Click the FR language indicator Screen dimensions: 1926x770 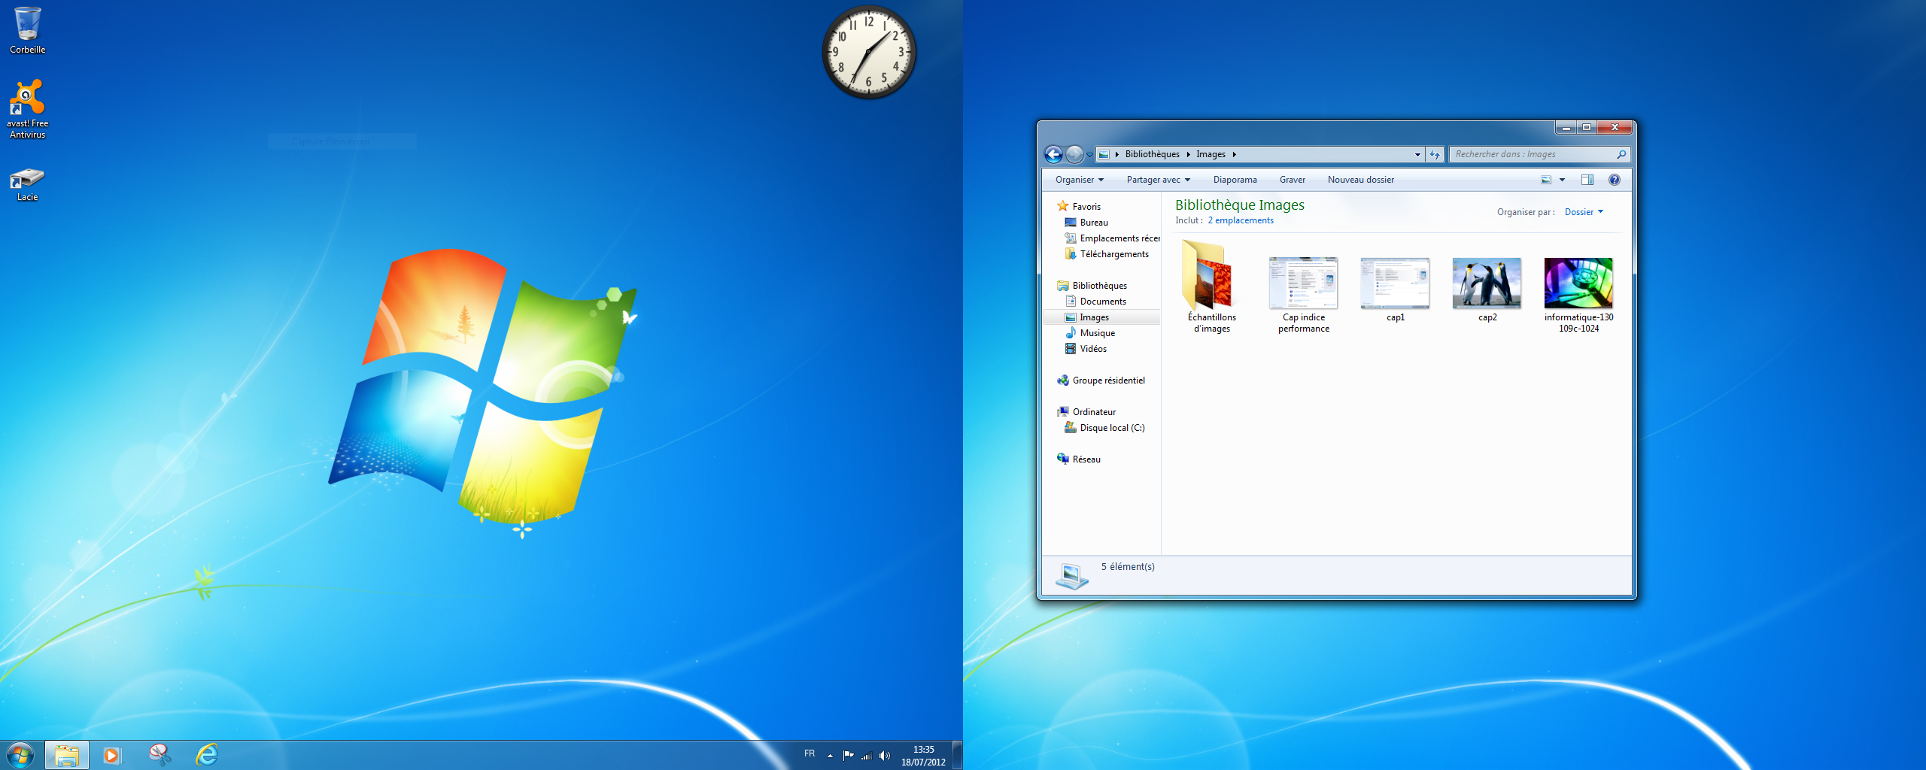810,753
